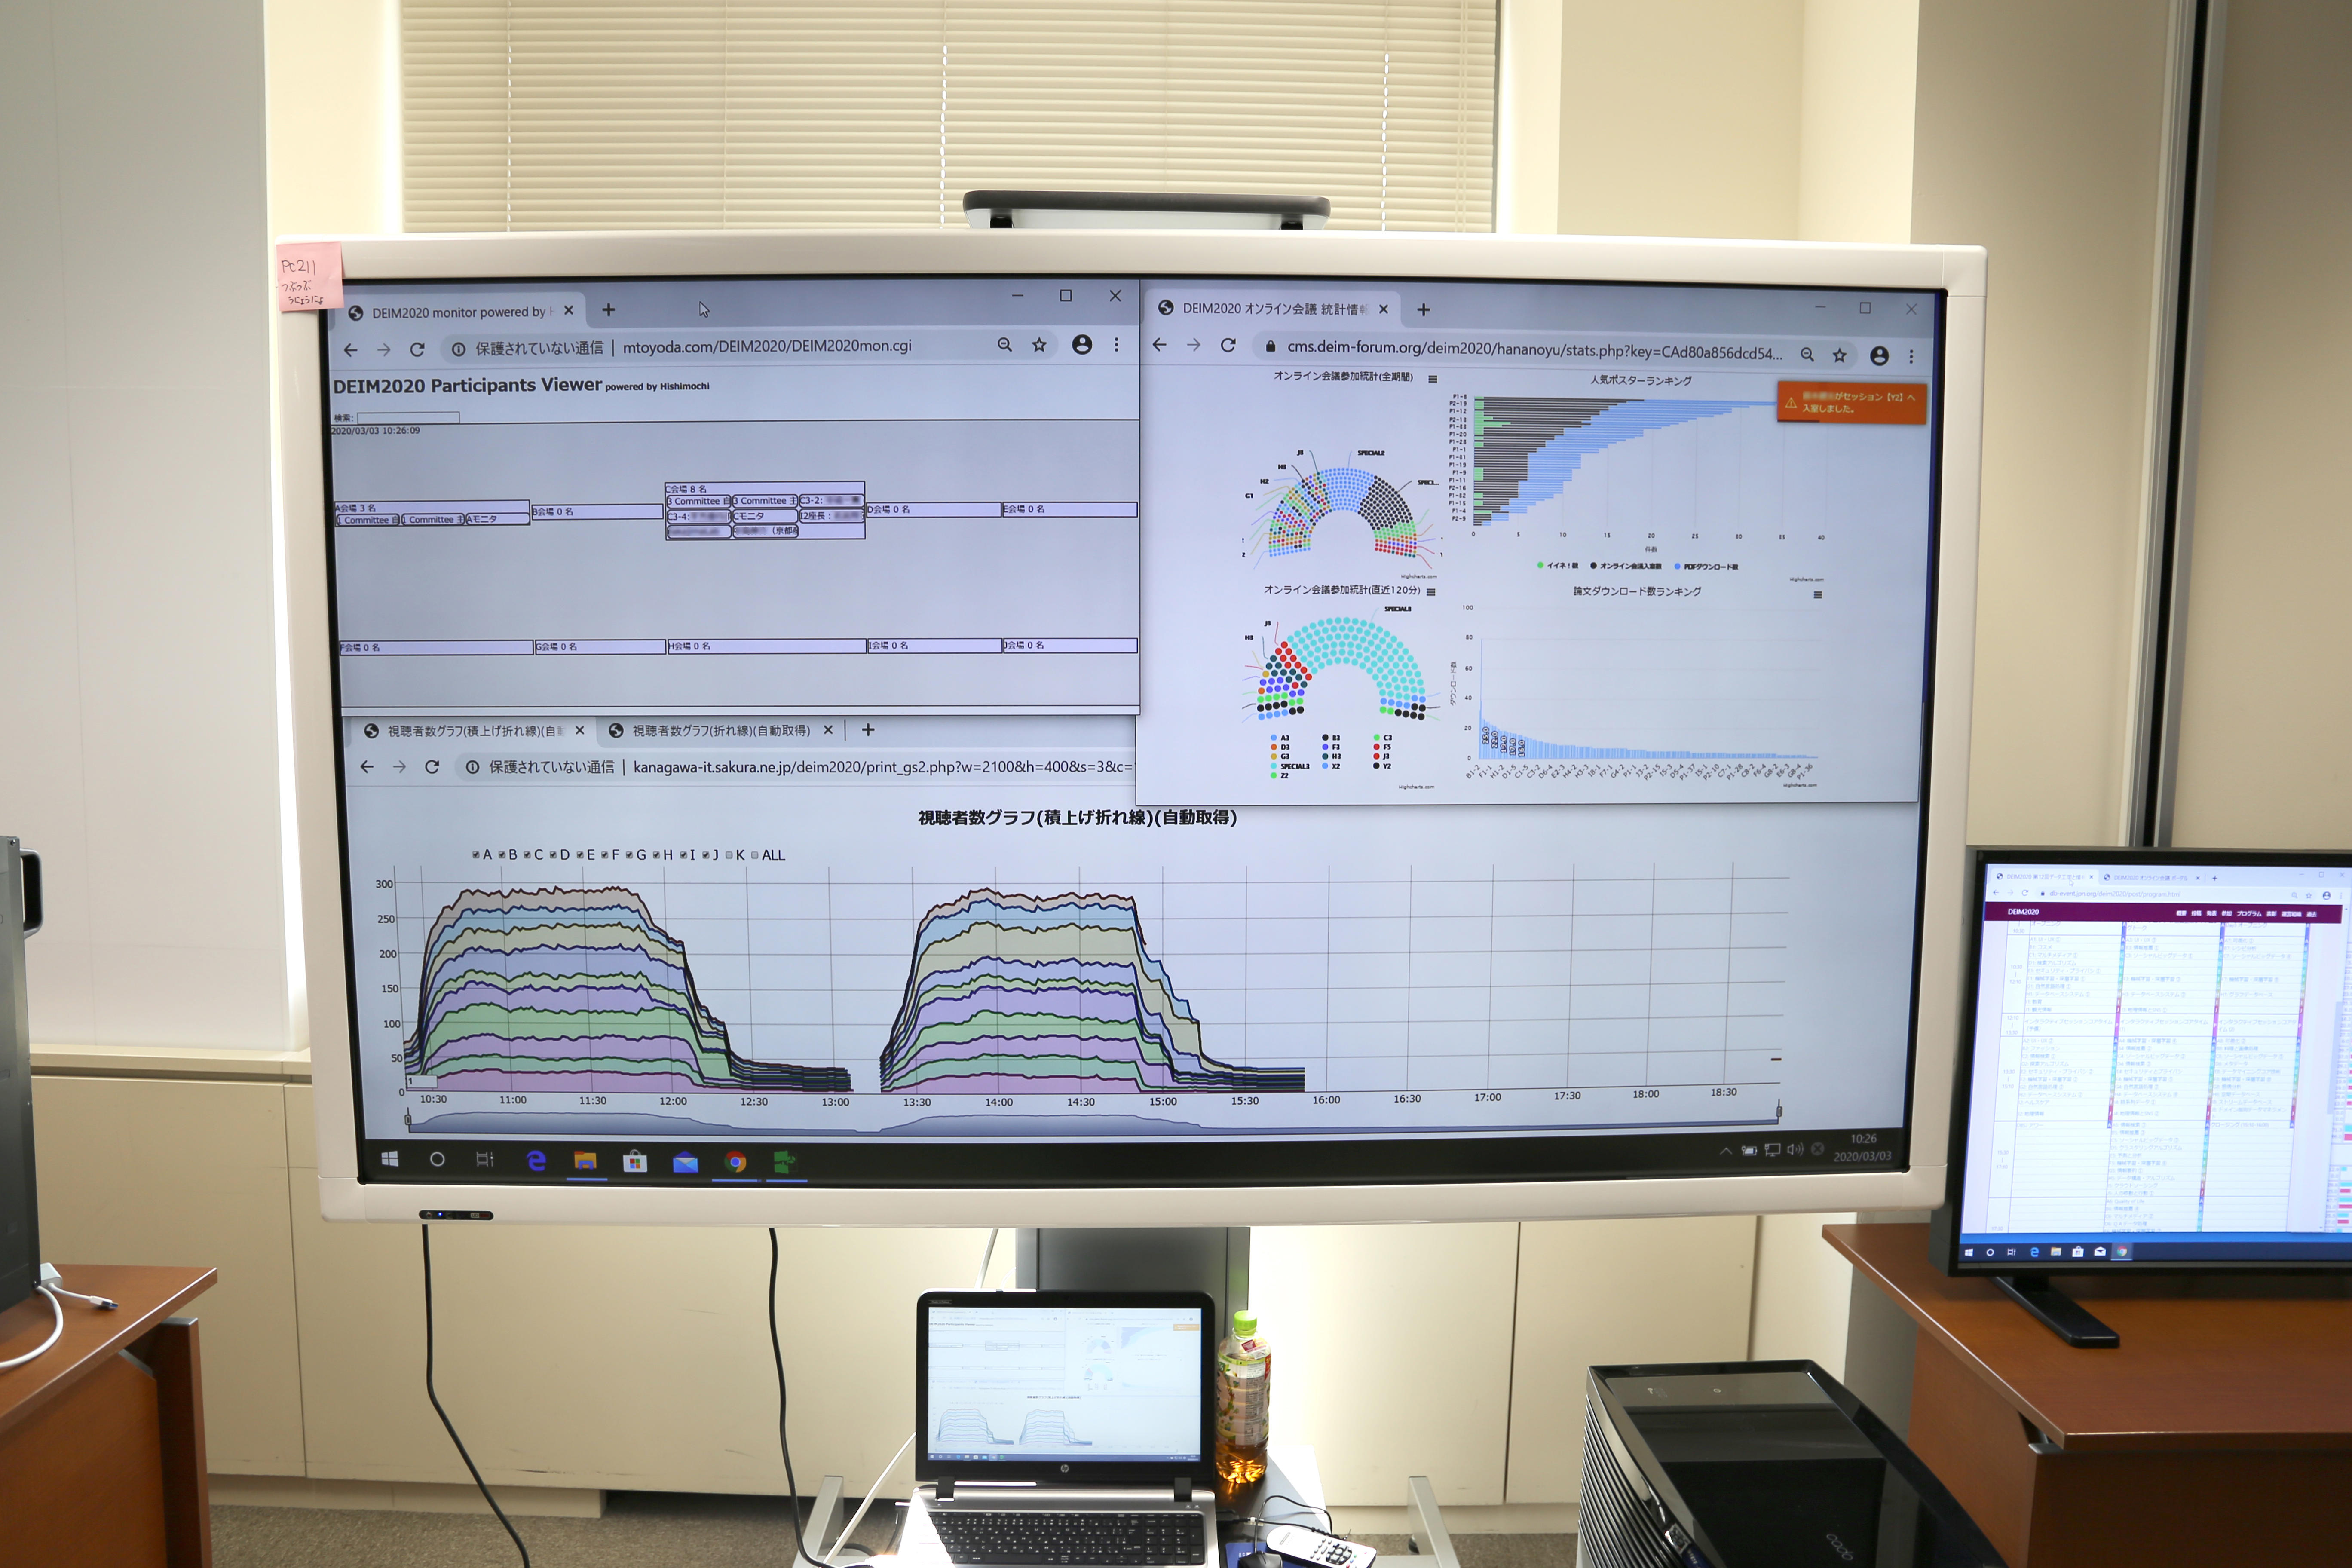Click the 検索 search field in Participants Viewer
The height and width of the screenshot is (1568, 2352).
408,417
